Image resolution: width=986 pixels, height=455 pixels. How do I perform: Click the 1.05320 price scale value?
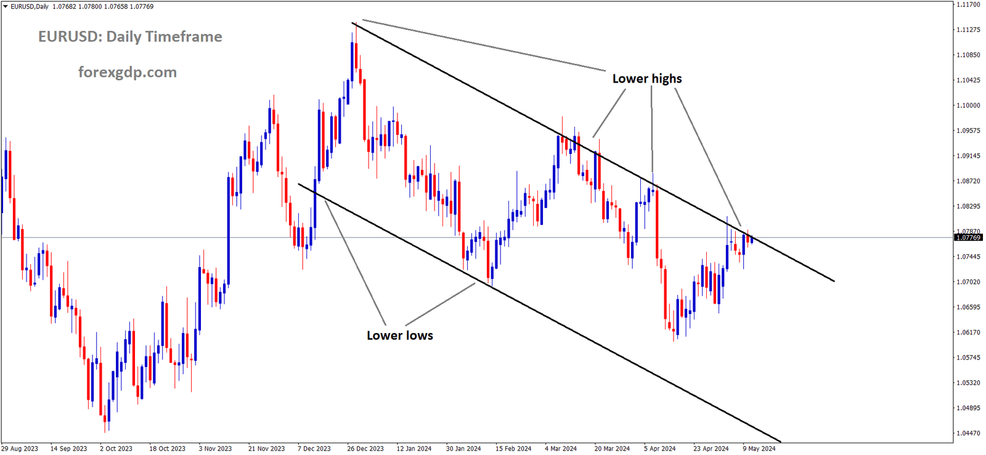click(968, 383)
